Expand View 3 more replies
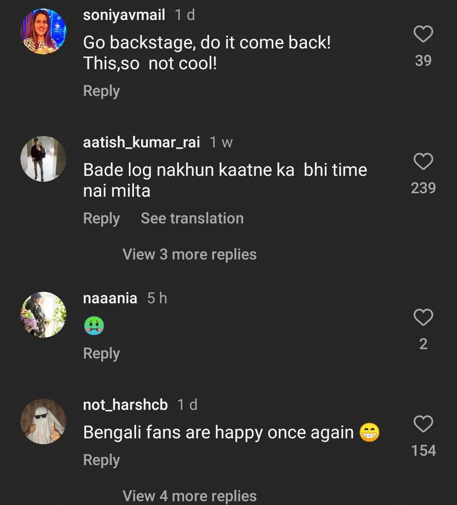Screen dimensions: 457x505 (190, 254)
